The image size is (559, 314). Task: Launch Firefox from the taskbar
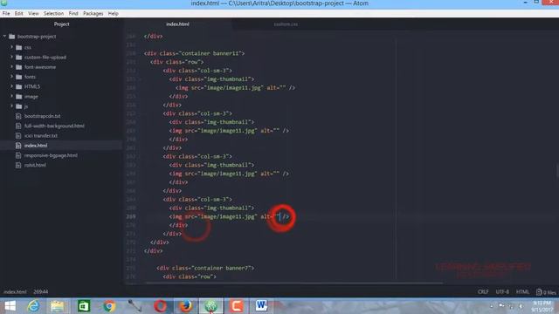point(185,306)
